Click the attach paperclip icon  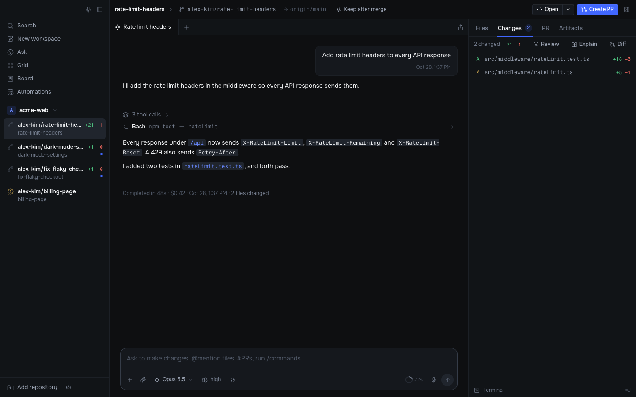143,380
